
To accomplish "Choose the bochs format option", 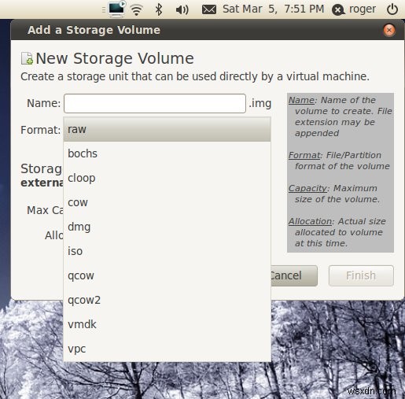I will pos(167,153).
